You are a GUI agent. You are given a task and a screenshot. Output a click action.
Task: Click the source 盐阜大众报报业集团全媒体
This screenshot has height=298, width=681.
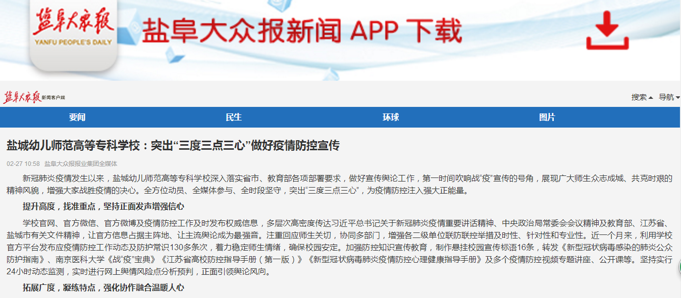(81, 164)
